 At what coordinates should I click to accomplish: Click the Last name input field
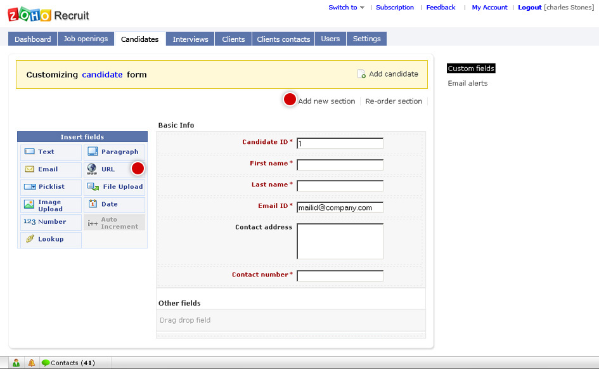(x=340, y=186)
